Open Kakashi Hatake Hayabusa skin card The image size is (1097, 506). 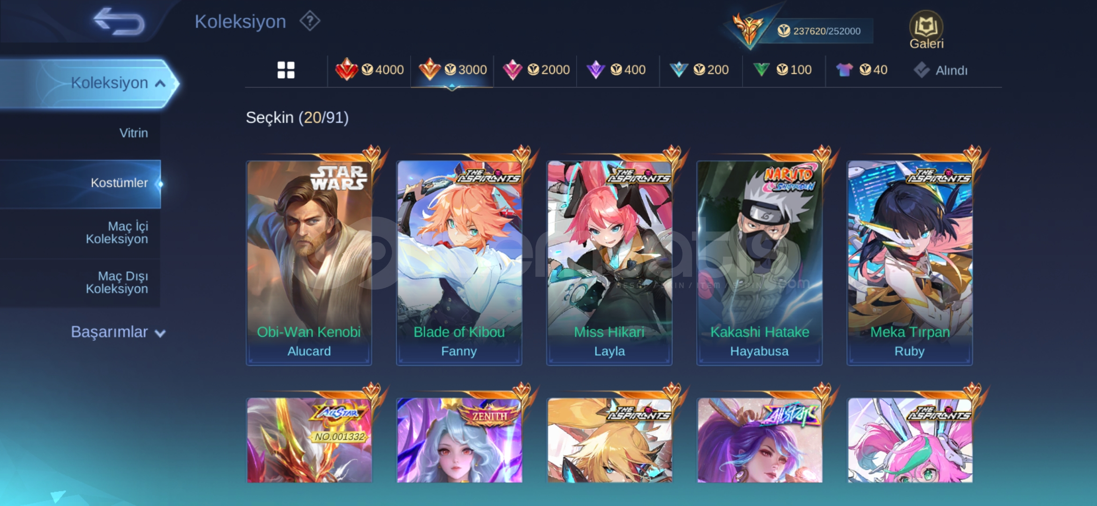(x=759, y=262)
